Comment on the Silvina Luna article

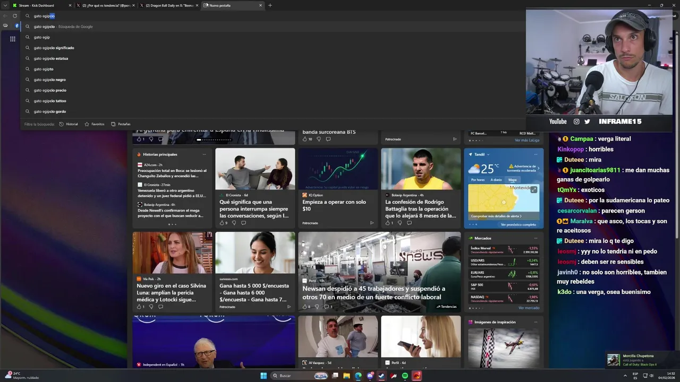(160, 307)
